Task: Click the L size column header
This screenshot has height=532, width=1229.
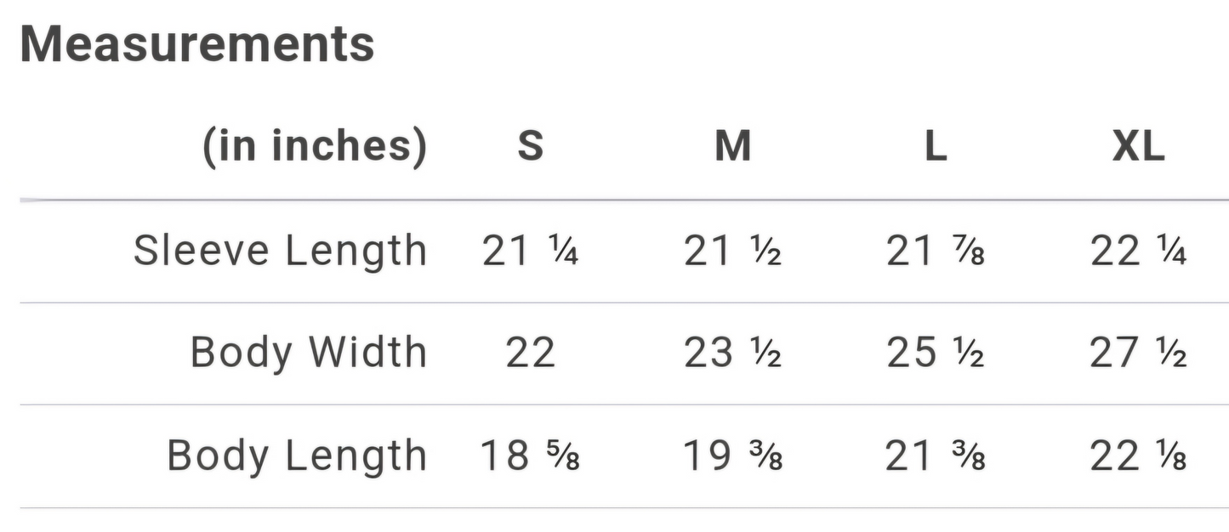Action: pyautogui.click(x=935, y=148)
